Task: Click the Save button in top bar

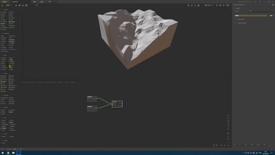Action: pyautogui.click(x=50, y=2)
